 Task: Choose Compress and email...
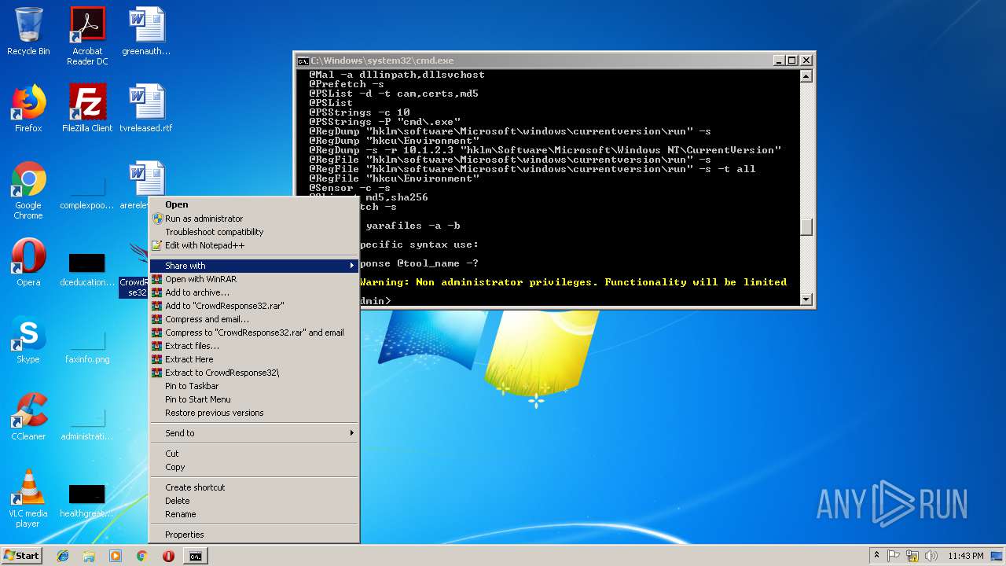(255, 319)
